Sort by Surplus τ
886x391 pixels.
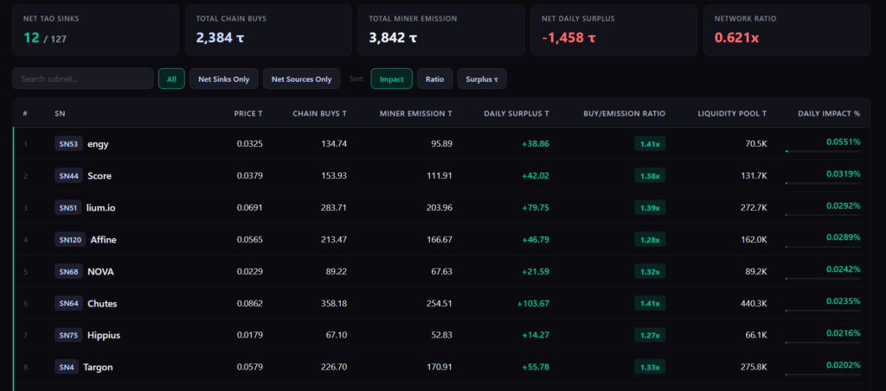482,79
